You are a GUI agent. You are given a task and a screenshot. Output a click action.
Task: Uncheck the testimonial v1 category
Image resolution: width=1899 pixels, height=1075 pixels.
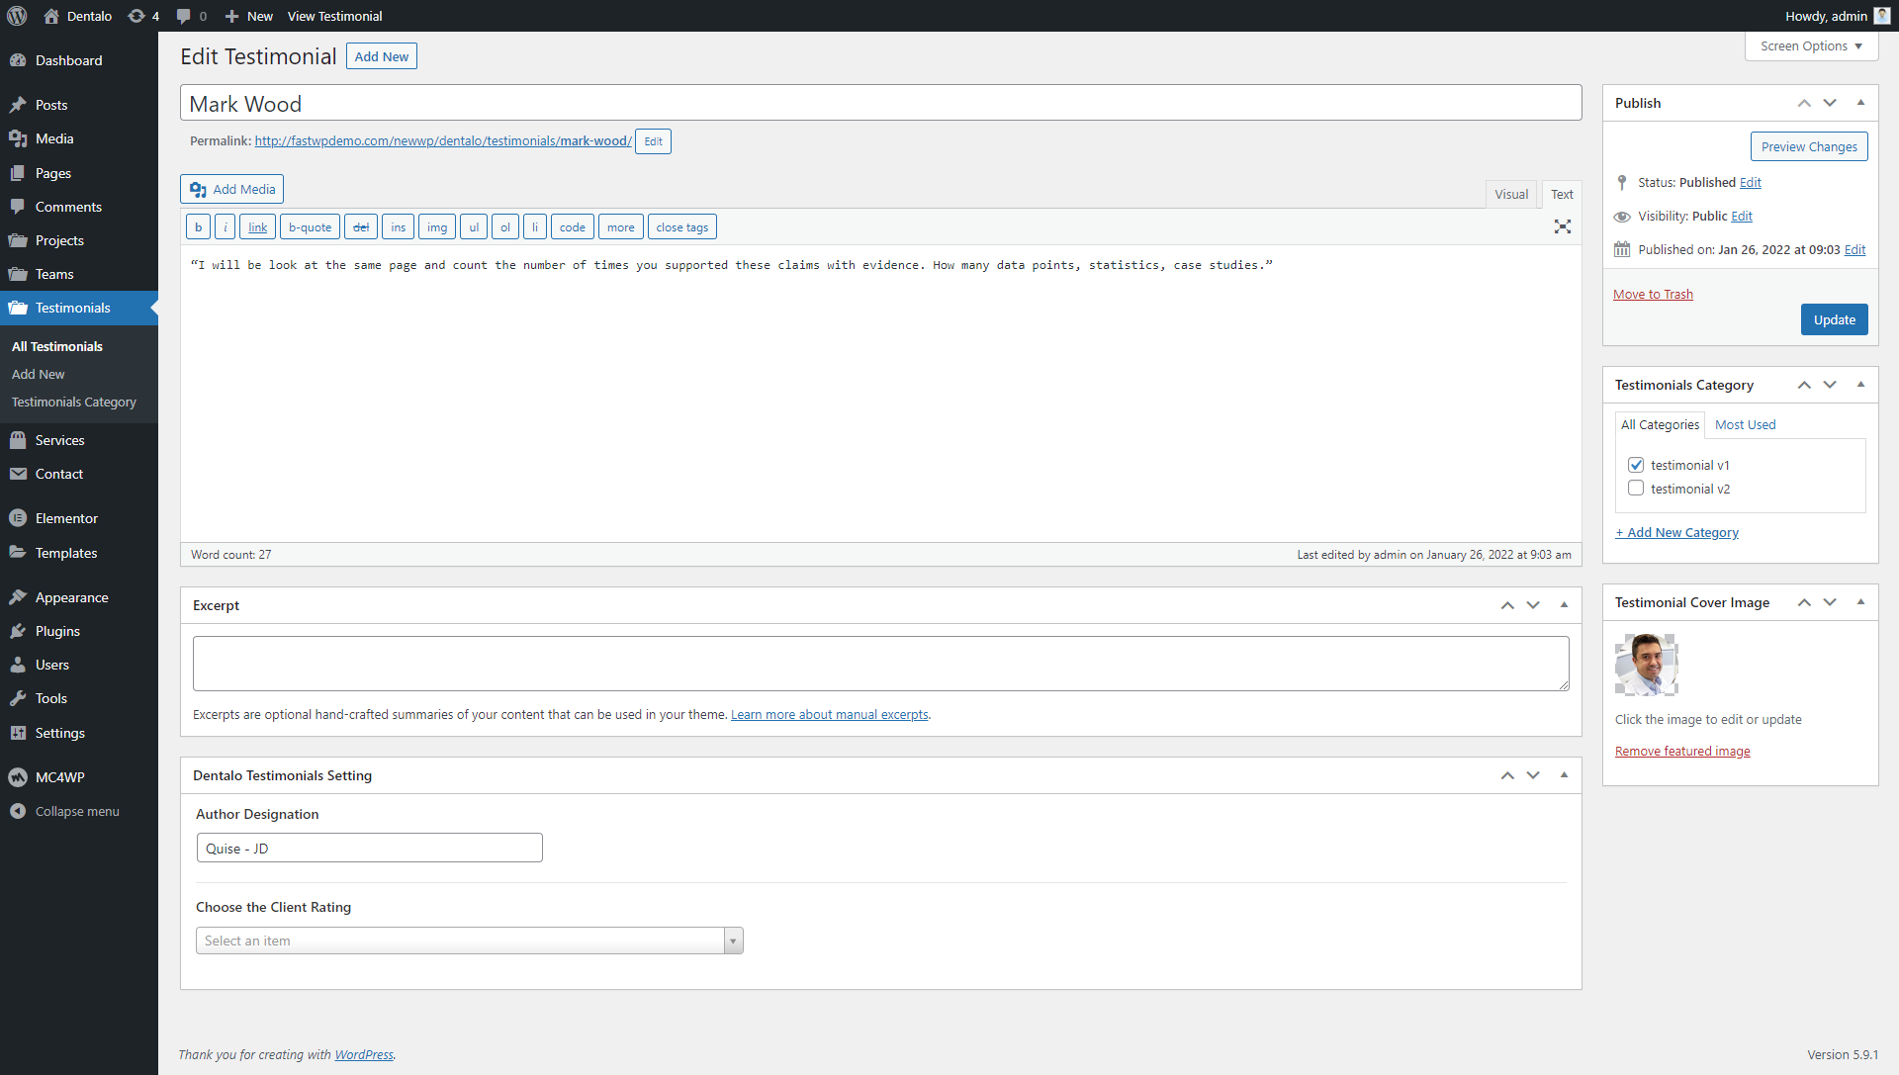pyautogui.click(x=1636, y=465)
